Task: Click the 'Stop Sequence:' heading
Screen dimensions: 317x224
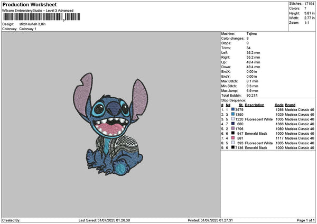Action: tap(234, 100)
